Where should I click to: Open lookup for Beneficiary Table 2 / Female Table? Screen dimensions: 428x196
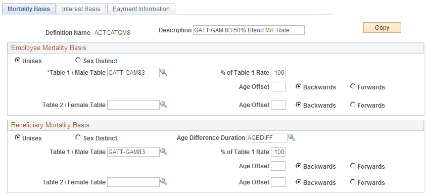click(164, 182)
